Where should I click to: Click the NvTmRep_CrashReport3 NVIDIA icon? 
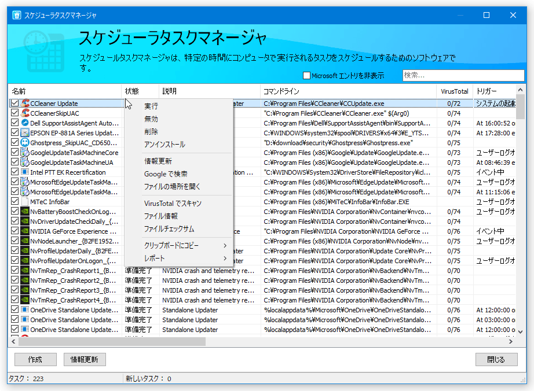(25, 290)
